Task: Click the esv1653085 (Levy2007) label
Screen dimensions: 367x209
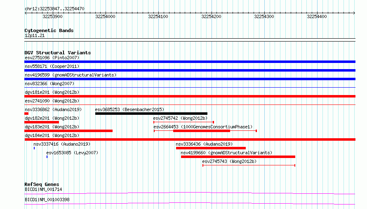Action: tap(72, 153)
